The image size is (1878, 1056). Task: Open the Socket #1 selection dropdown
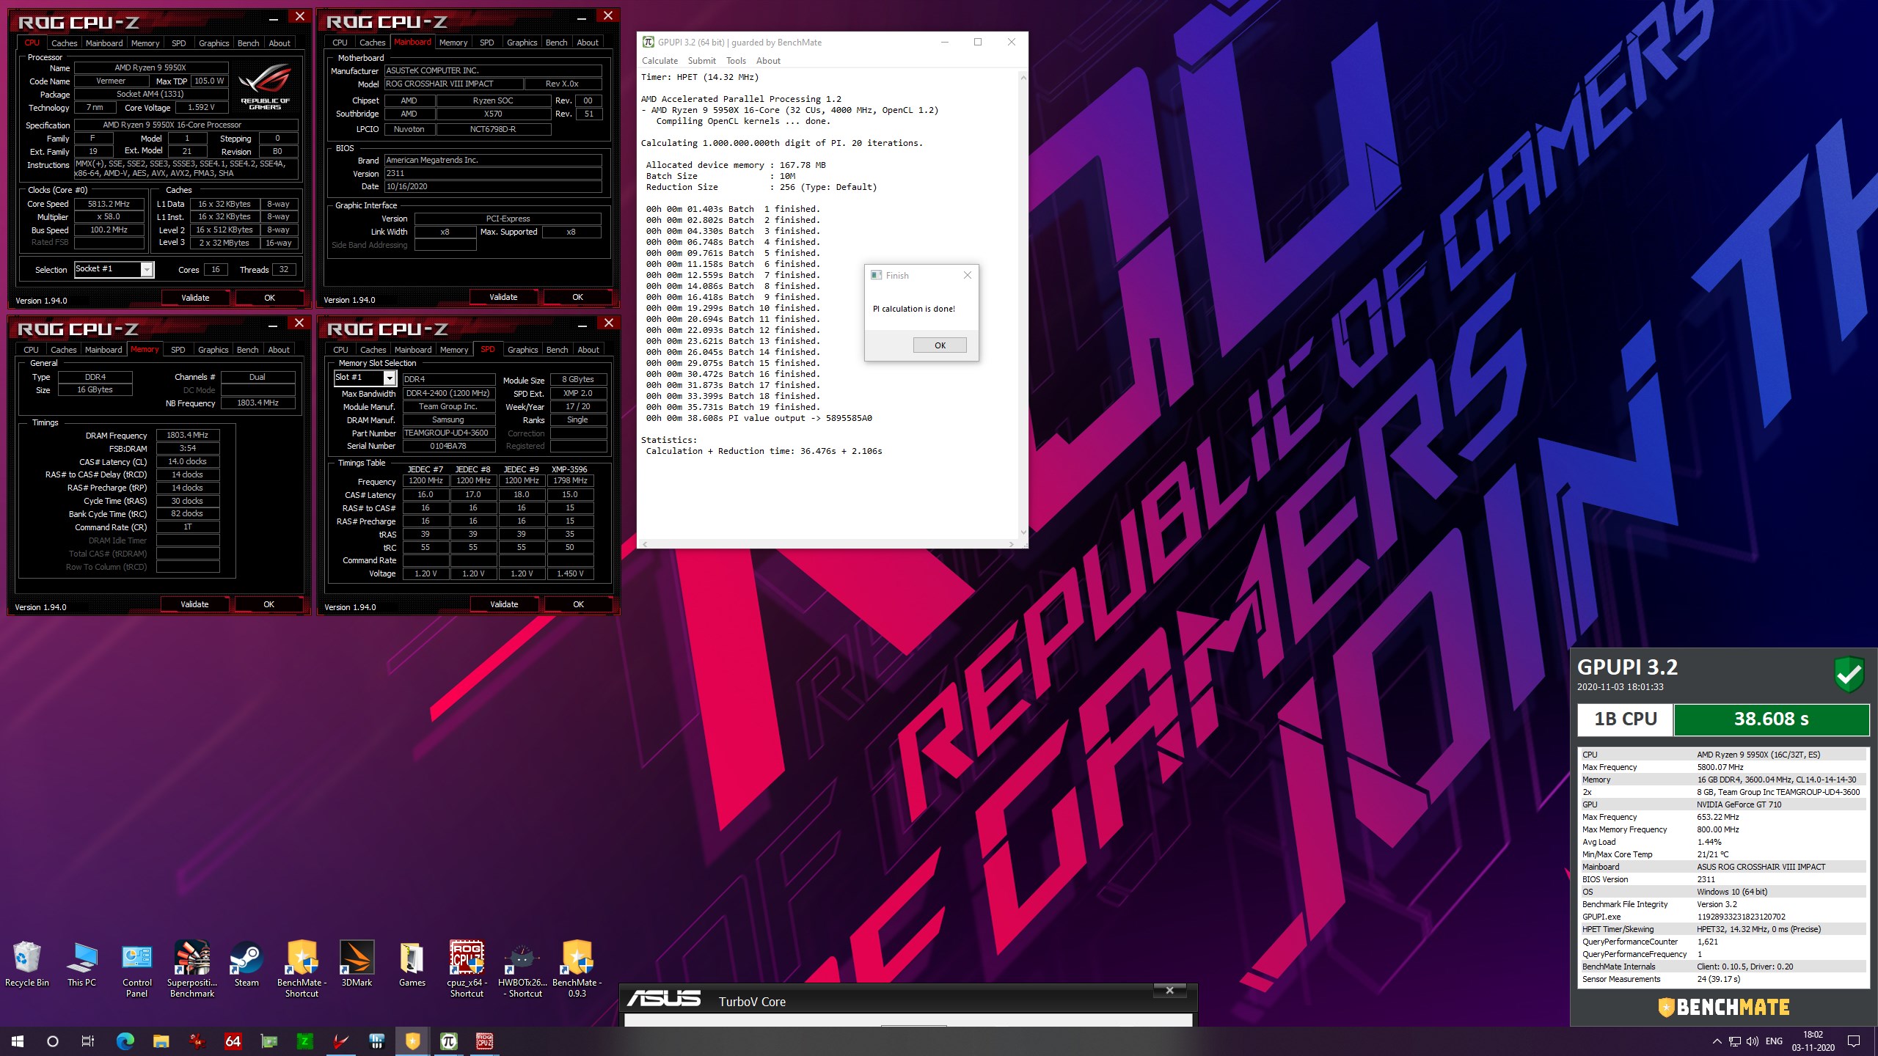(x=147, y=270)
